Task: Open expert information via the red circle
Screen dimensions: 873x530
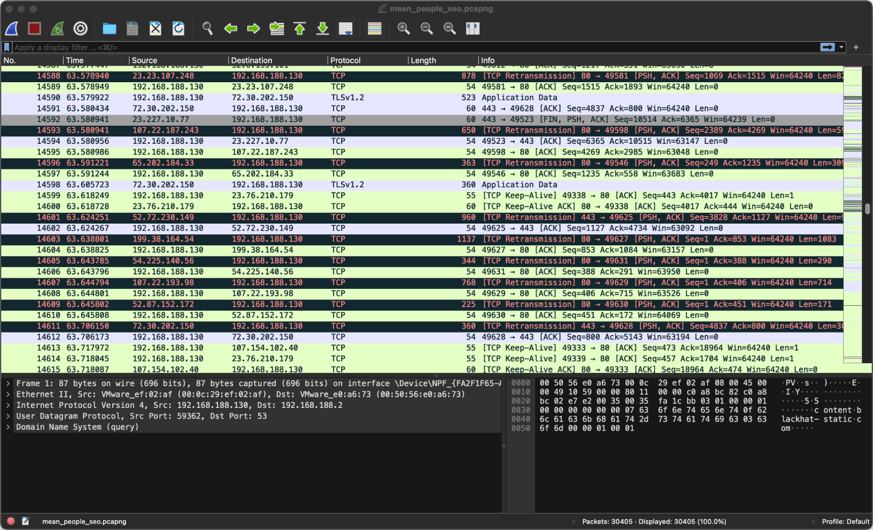Action: point(11,521)
